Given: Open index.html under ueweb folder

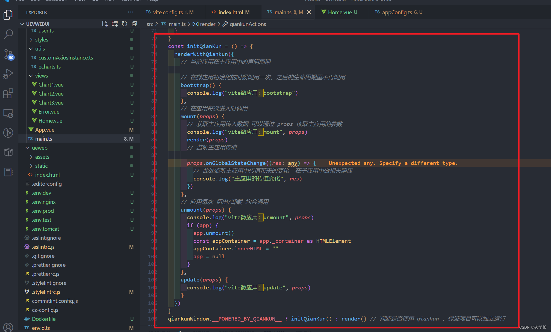Looking at the screenshot, I should pos(79,175).
